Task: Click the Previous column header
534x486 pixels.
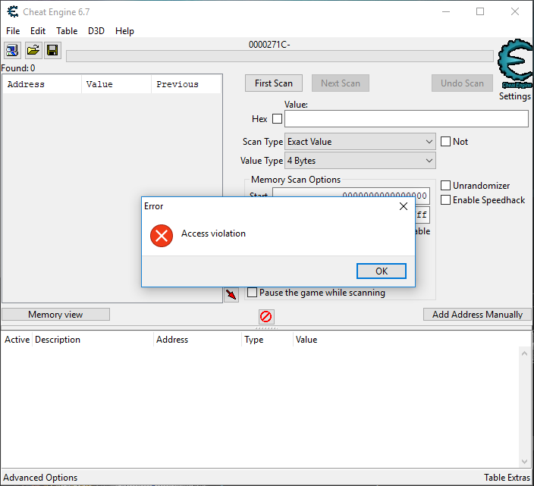Action: (187, 84)
